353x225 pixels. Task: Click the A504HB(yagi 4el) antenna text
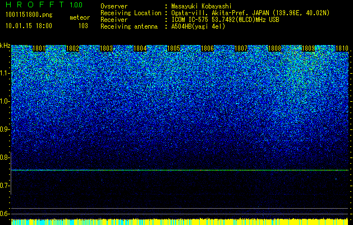(x=198, y=26)
